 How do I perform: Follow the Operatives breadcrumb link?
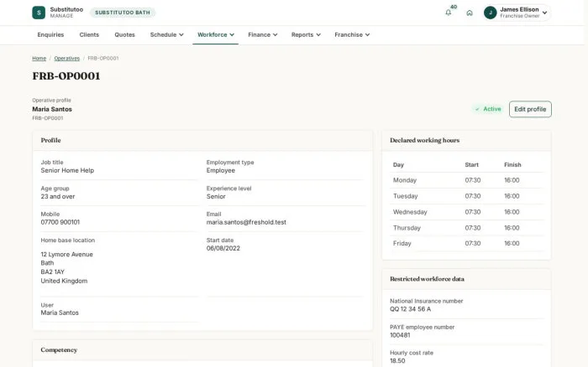[x=66, y=59]
